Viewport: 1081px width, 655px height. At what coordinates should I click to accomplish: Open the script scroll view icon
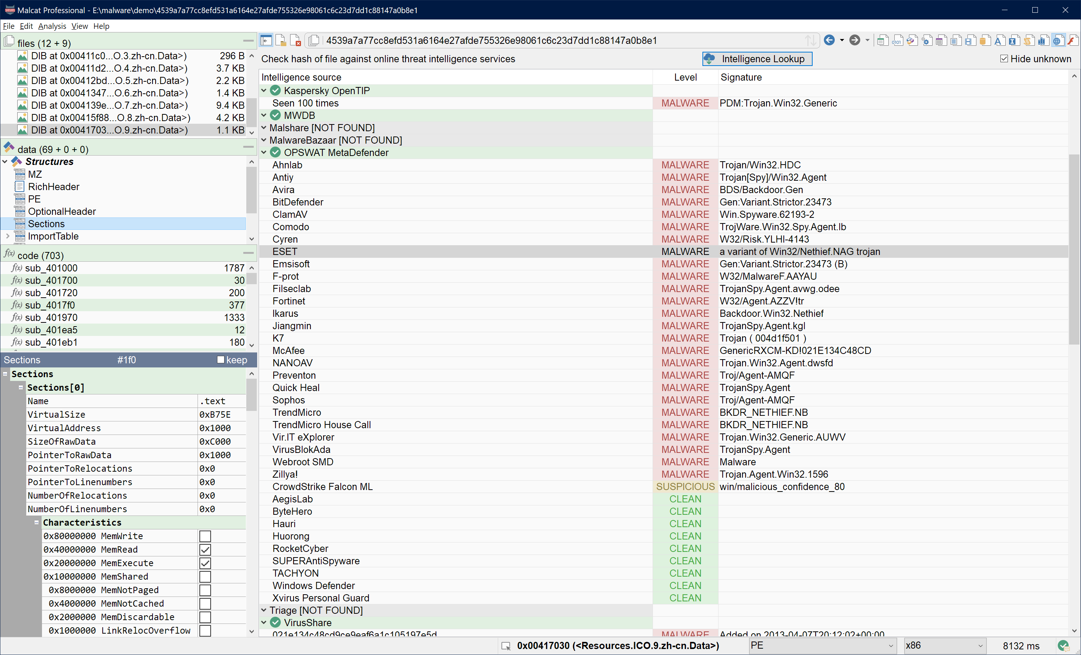[x=1029, y=41]
